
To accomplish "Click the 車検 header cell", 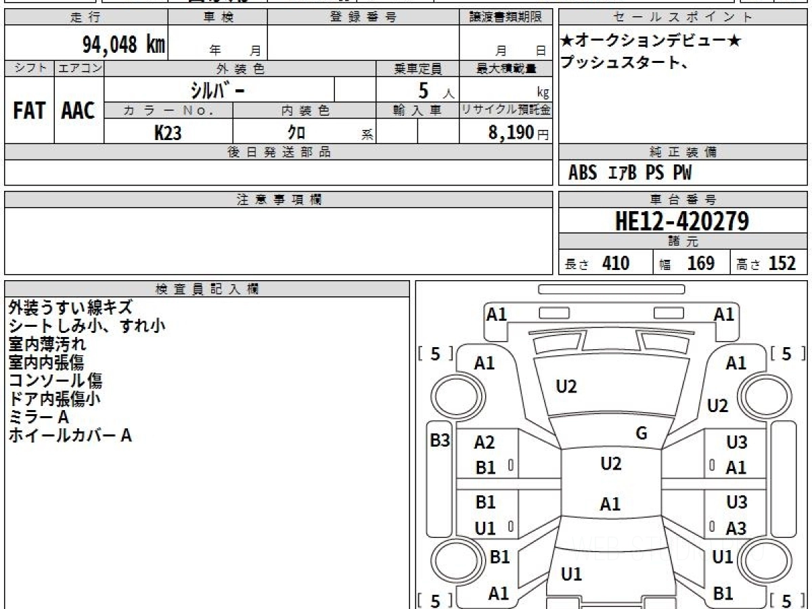I will pos(218,18).
